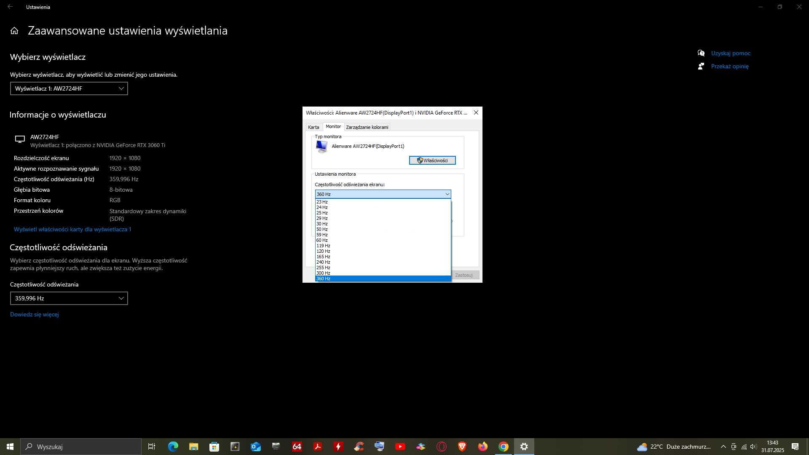Click the monitor picture in Typ monitora
This screenshot has width=809, height=455.
coord(321,147)
